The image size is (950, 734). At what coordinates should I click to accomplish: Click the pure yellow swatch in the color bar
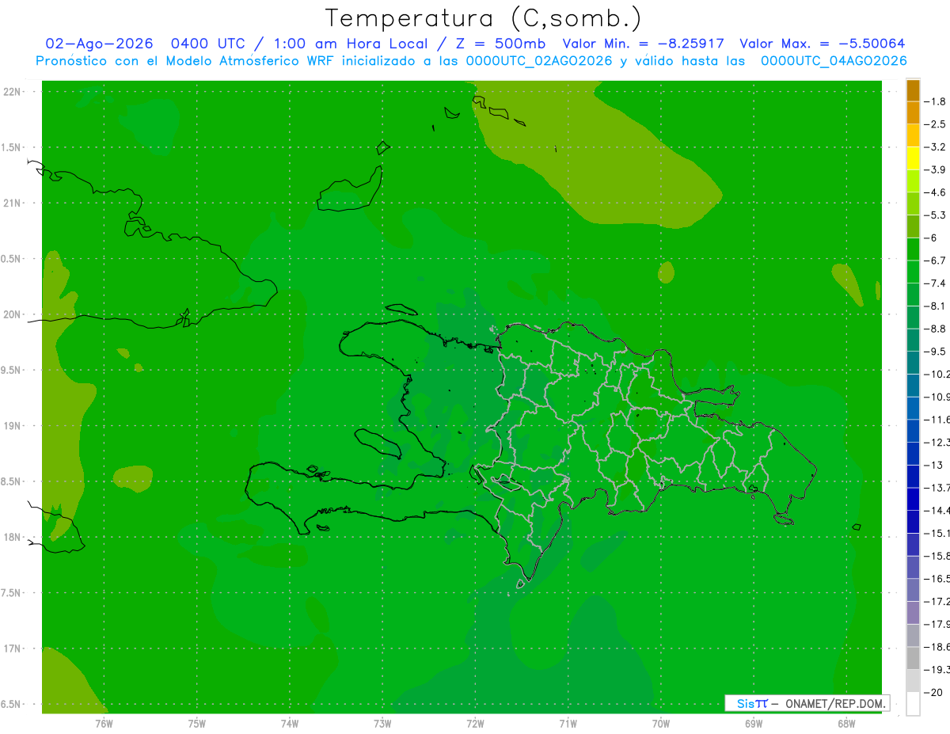click(913, 158)
